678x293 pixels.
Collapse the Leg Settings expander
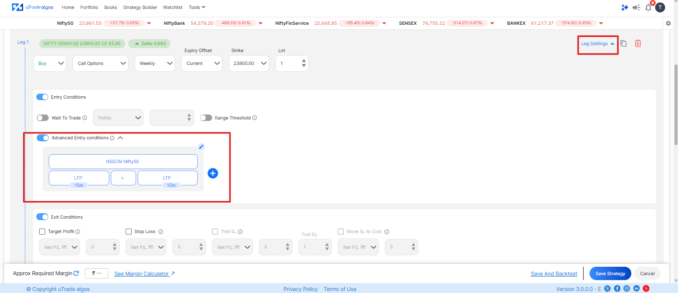pyautogui.click(x=598, y=44)
